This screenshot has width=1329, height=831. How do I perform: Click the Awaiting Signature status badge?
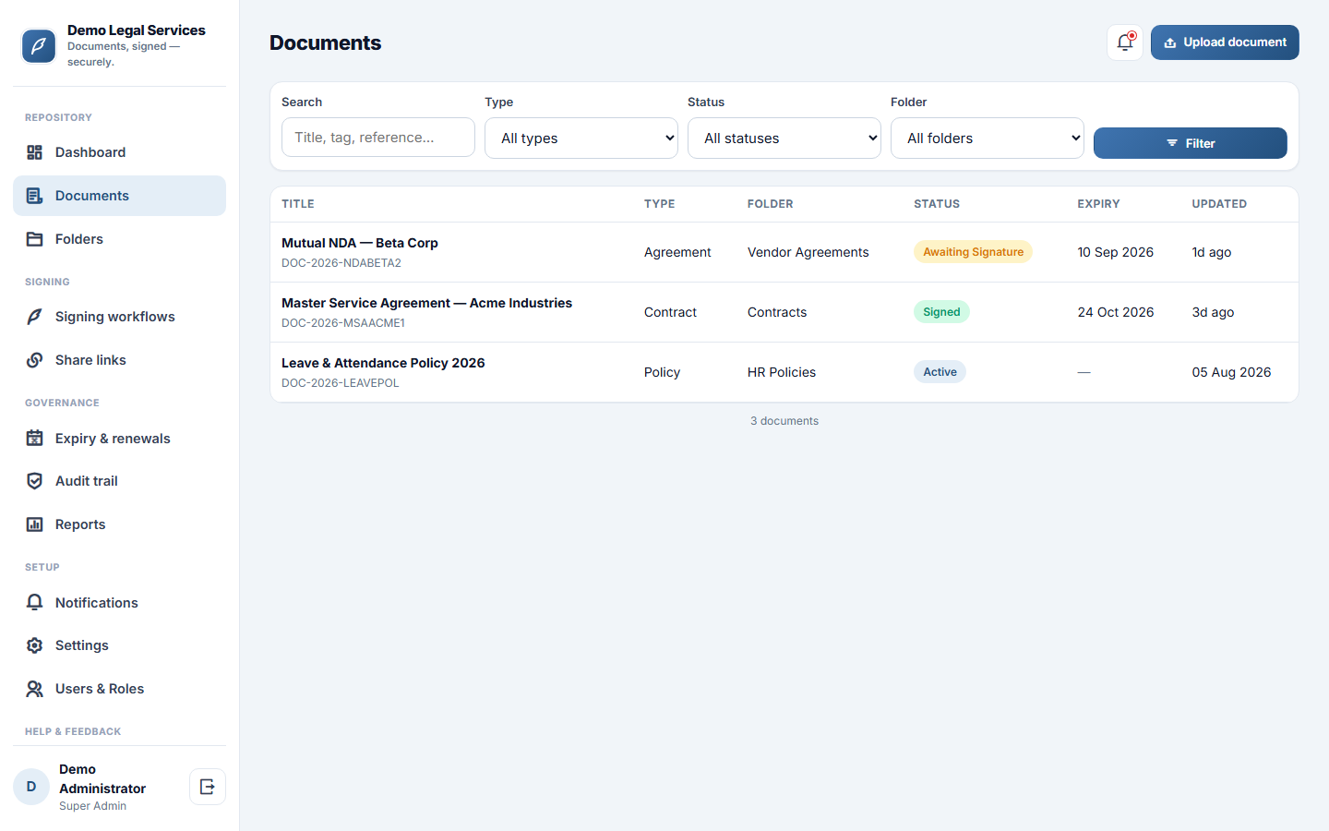coord(973,252)
